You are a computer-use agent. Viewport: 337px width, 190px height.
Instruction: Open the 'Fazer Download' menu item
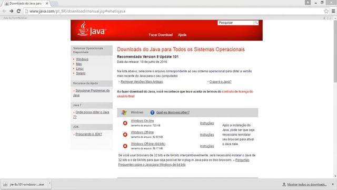[161, 35]
